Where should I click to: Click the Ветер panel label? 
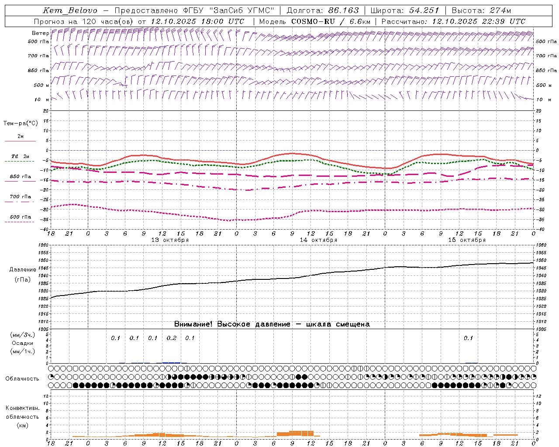tap(41, 33)
